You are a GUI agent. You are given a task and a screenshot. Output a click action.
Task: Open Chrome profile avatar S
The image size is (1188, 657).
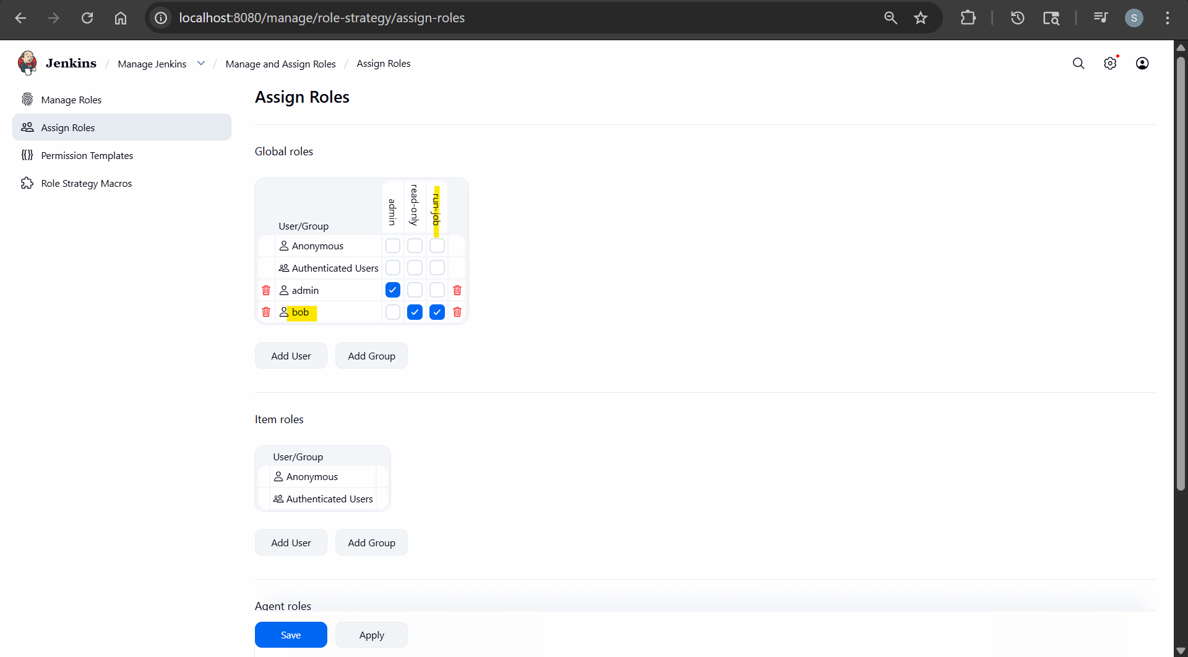(1134, 18)
